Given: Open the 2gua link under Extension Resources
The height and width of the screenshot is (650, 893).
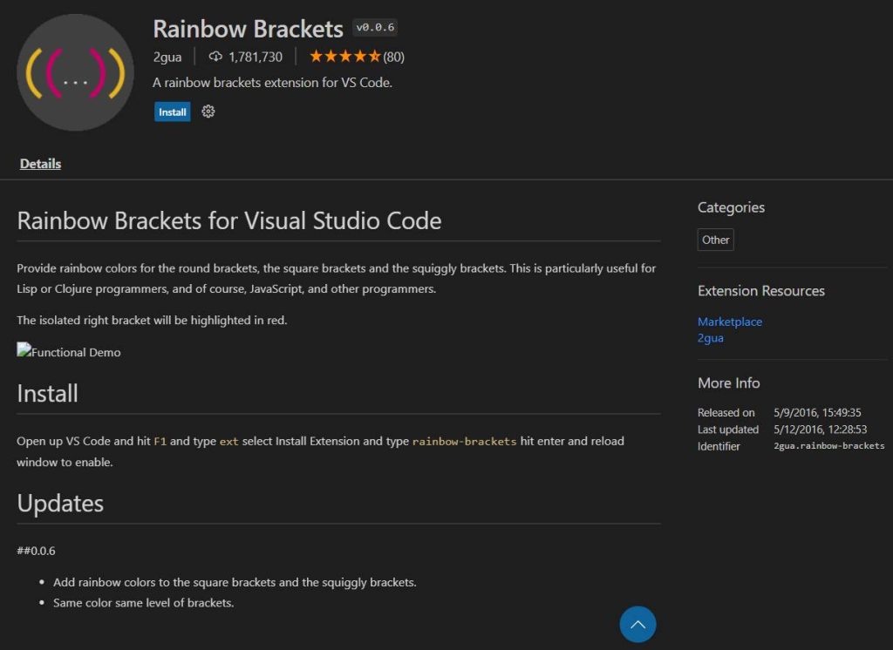Looking at the screenshot, I should click(x=709, y=338).
